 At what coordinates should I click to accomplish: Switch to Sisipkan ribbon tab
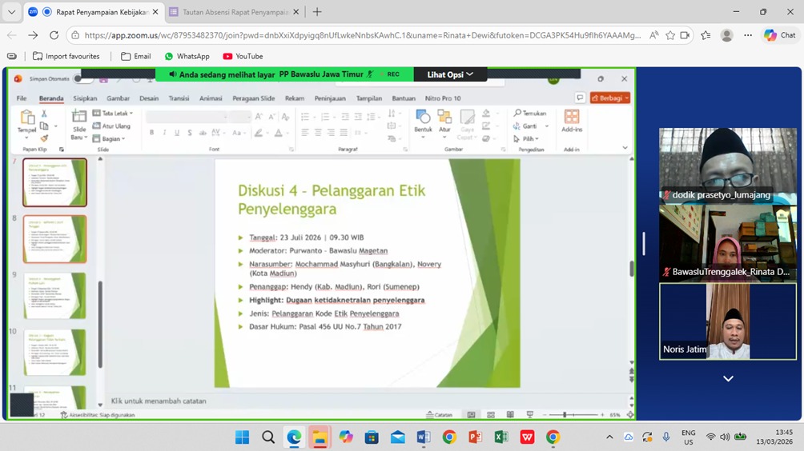coord(85,98)
